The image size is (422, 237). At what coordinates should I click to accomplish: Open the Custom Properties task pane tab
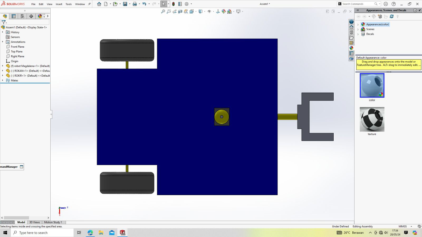point(351,53)
